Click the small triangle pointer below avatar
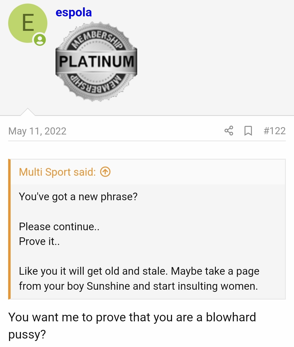 coord(27,112)
